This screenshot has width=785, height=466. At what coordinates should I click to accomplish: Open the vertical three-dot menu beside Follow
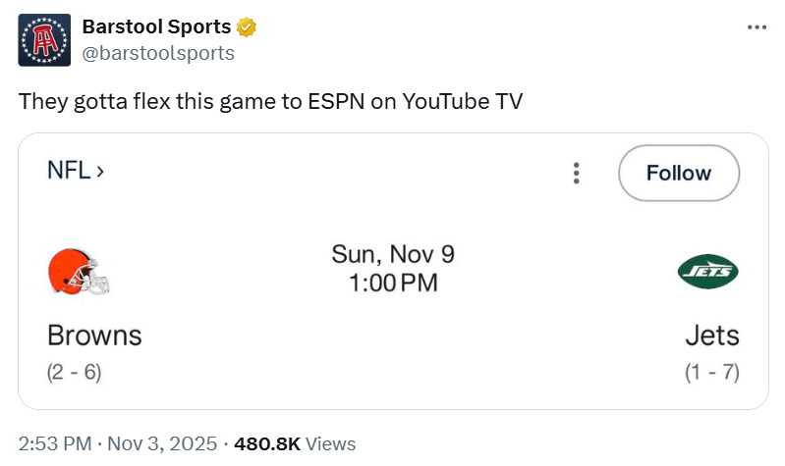(x=576, y=174)
